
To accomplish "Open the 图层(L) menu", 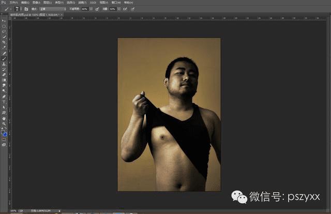I will pyautogui.click(x=48, y=3).
